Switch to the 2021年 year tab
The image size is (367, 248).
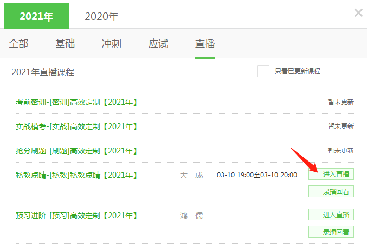[36, 16]
